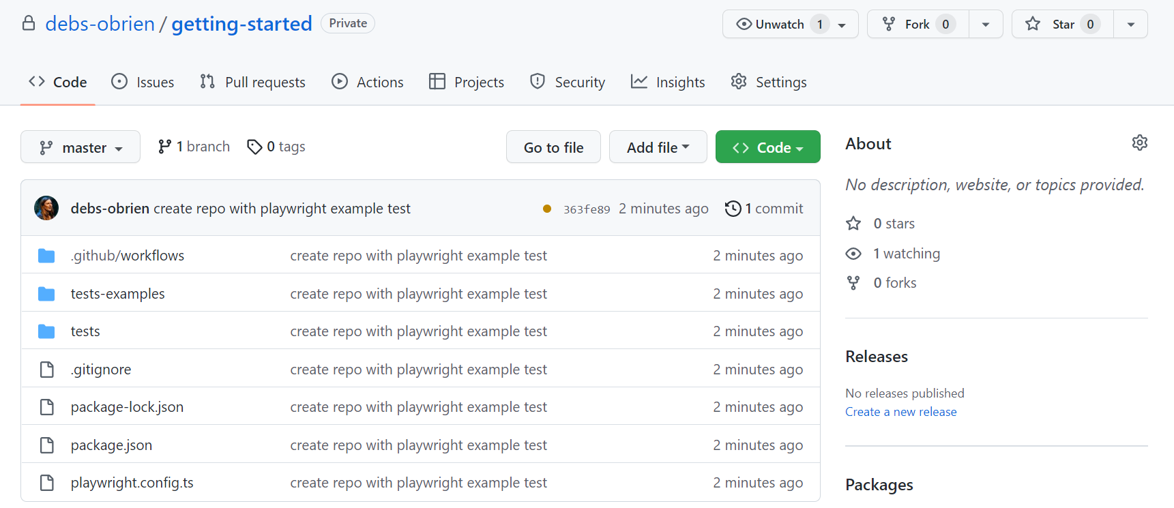Expand the green Code clone dropdown

[768, 147]
